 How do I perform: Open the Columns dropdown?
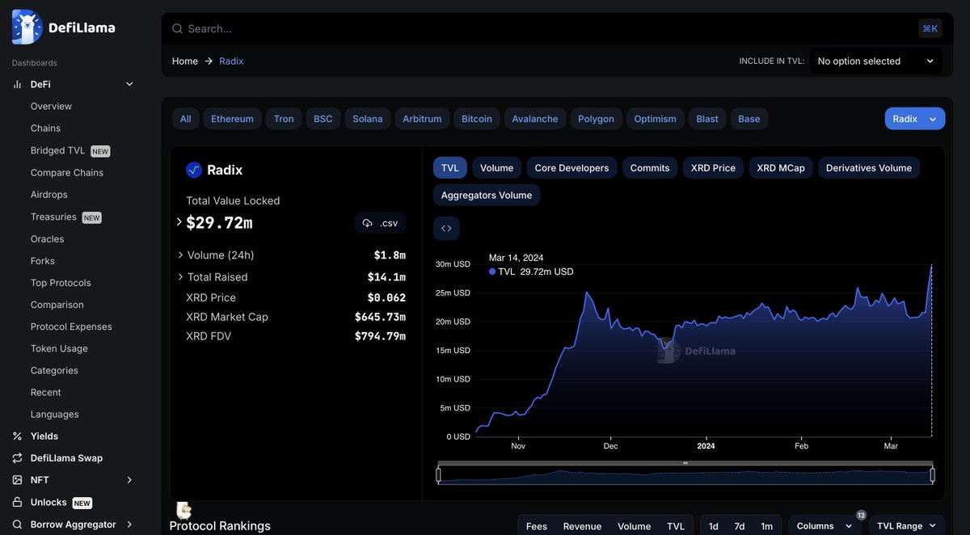pos(825,525)
